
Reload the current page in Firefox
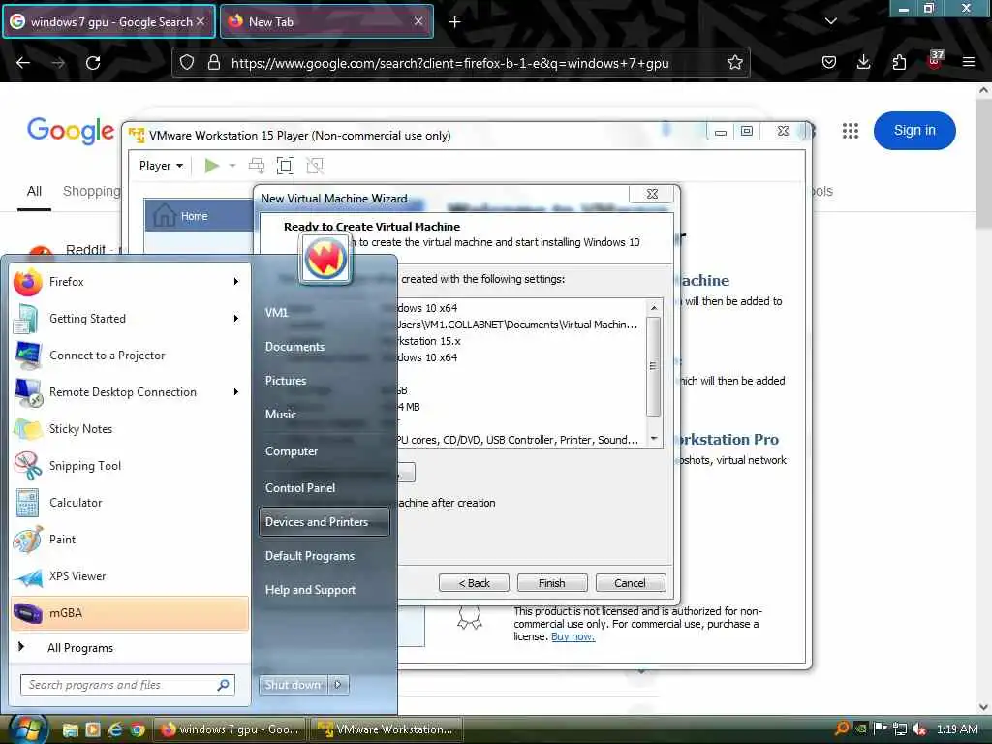click(93, 63)
